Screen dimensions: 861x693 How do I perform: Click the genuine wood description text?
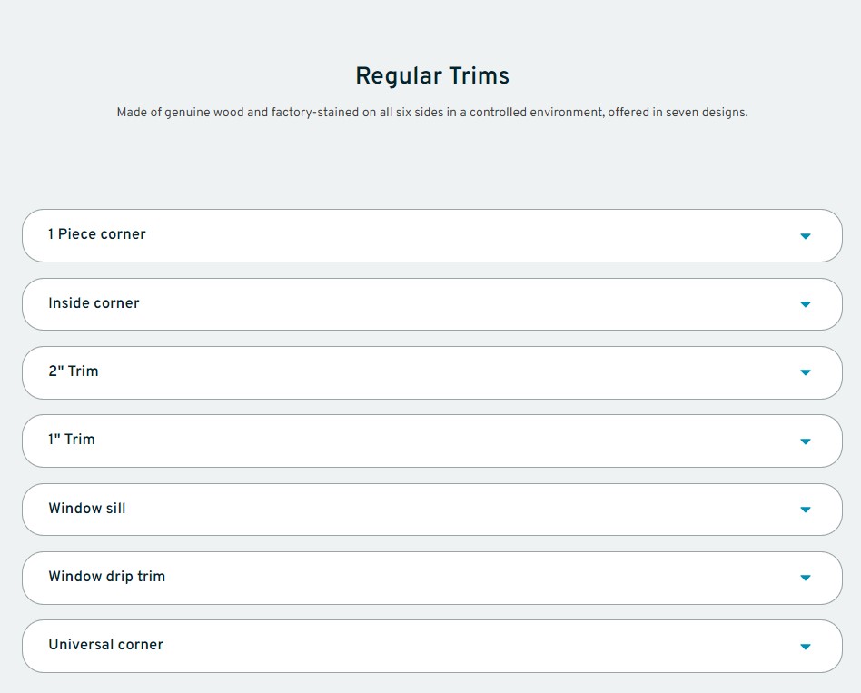pos(432,114)
